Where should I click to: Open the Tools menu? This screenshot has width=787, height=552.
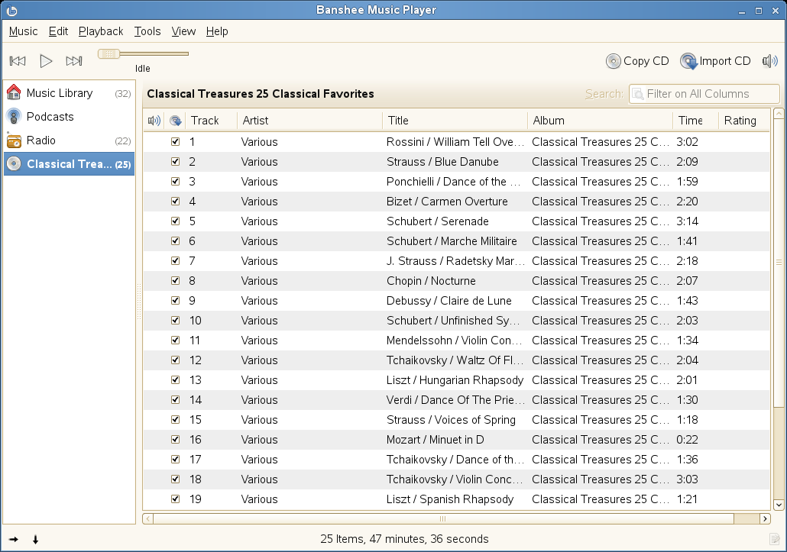pyautogui.click(x=147, y=31)
